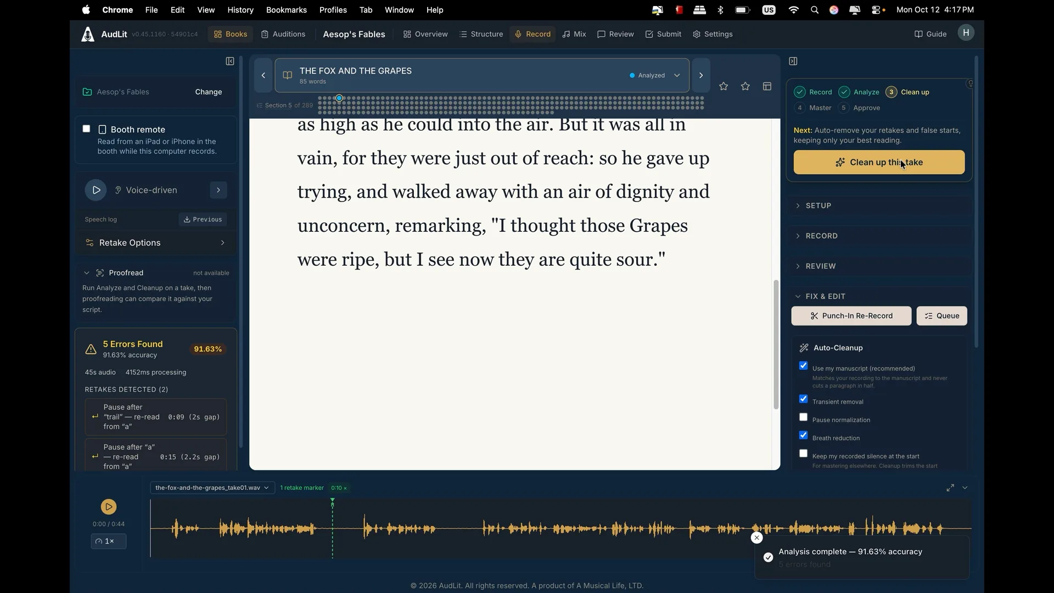1054x593 pixels.
Task: Open the Guide book icon
Action: click(x=918, y=34)
